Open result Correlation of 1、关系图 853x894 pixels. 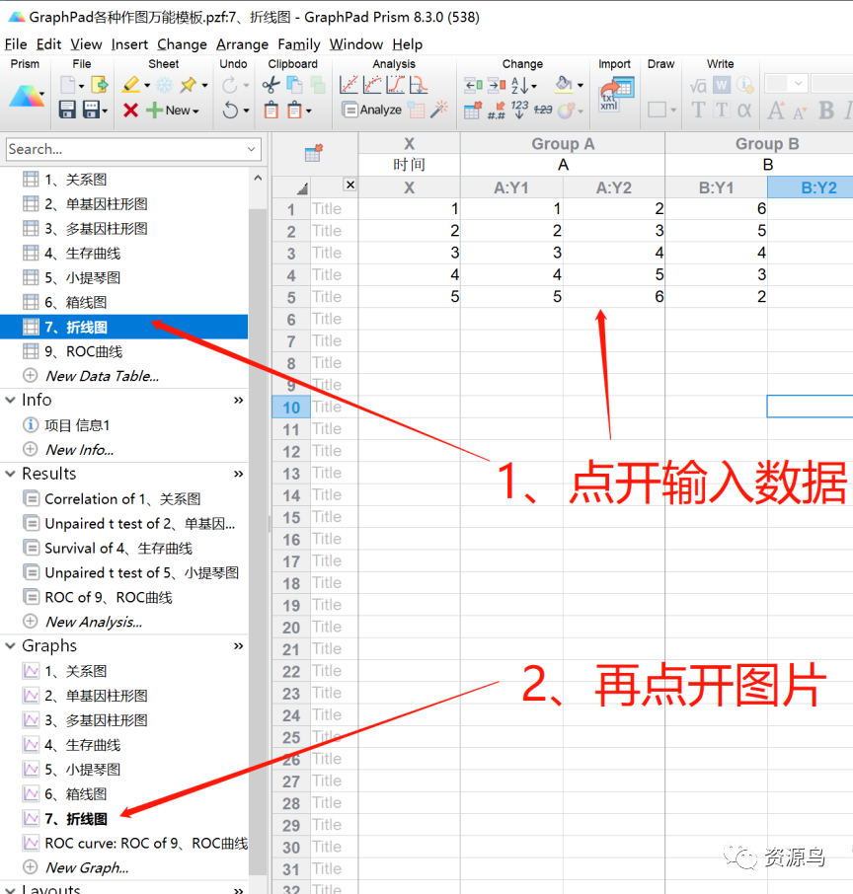pos(122,499)
